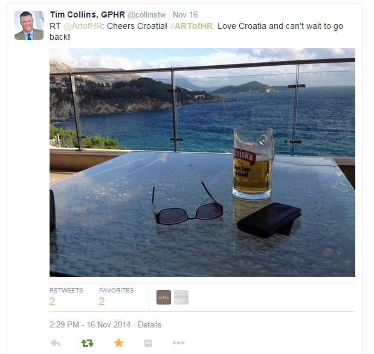
Task: Click the reply arrow icon
Action: click(56, 343)
